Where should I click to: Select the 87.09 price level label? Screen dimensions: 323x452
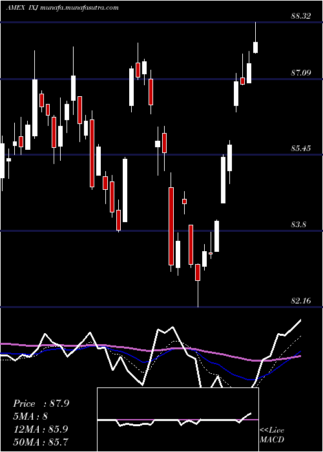pos(301,72)
